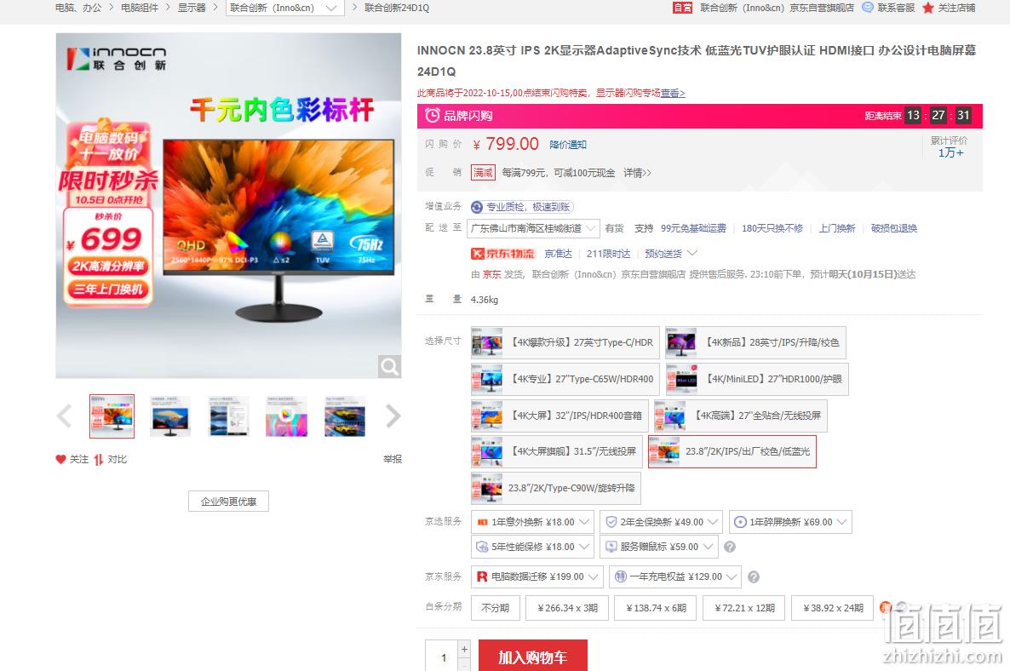
Task: Choose 23.8"/2K/IPS/出厂校色/低蓝光 option
Action: click(x=732, y=451)
